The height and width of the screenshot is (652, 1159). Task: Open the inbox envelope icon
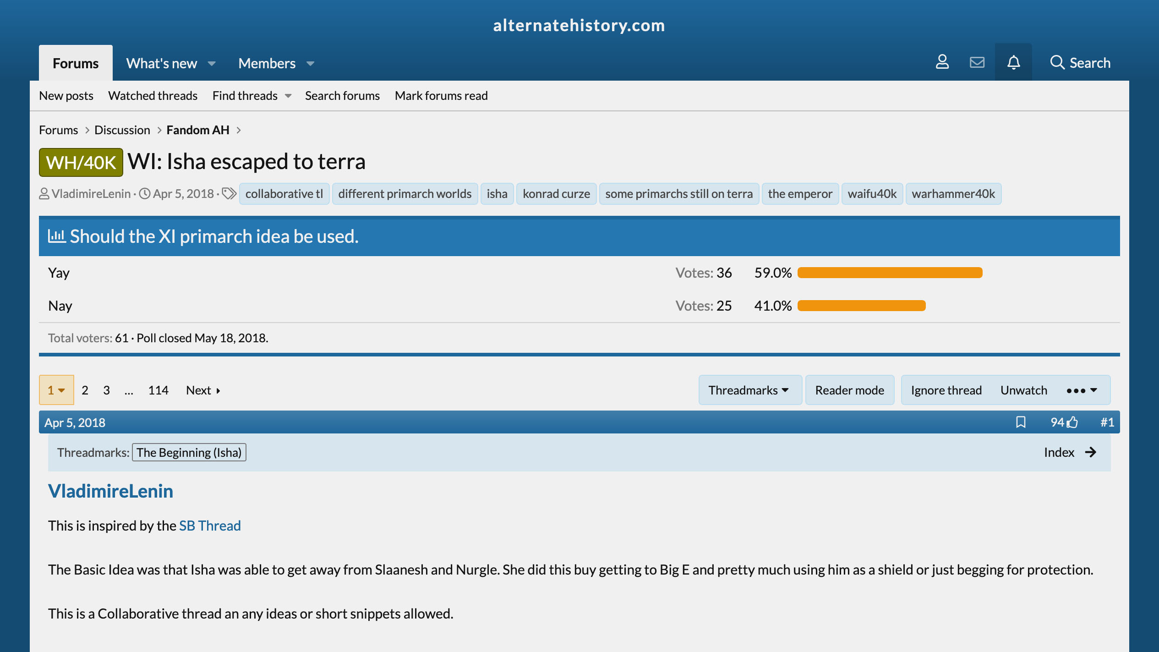(977, 62)
